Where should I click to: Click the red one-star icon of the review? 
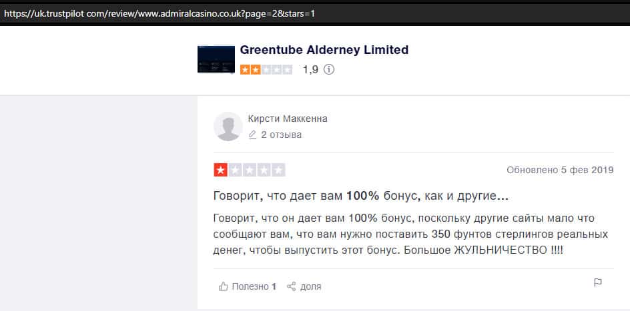(x=221, y=170)
